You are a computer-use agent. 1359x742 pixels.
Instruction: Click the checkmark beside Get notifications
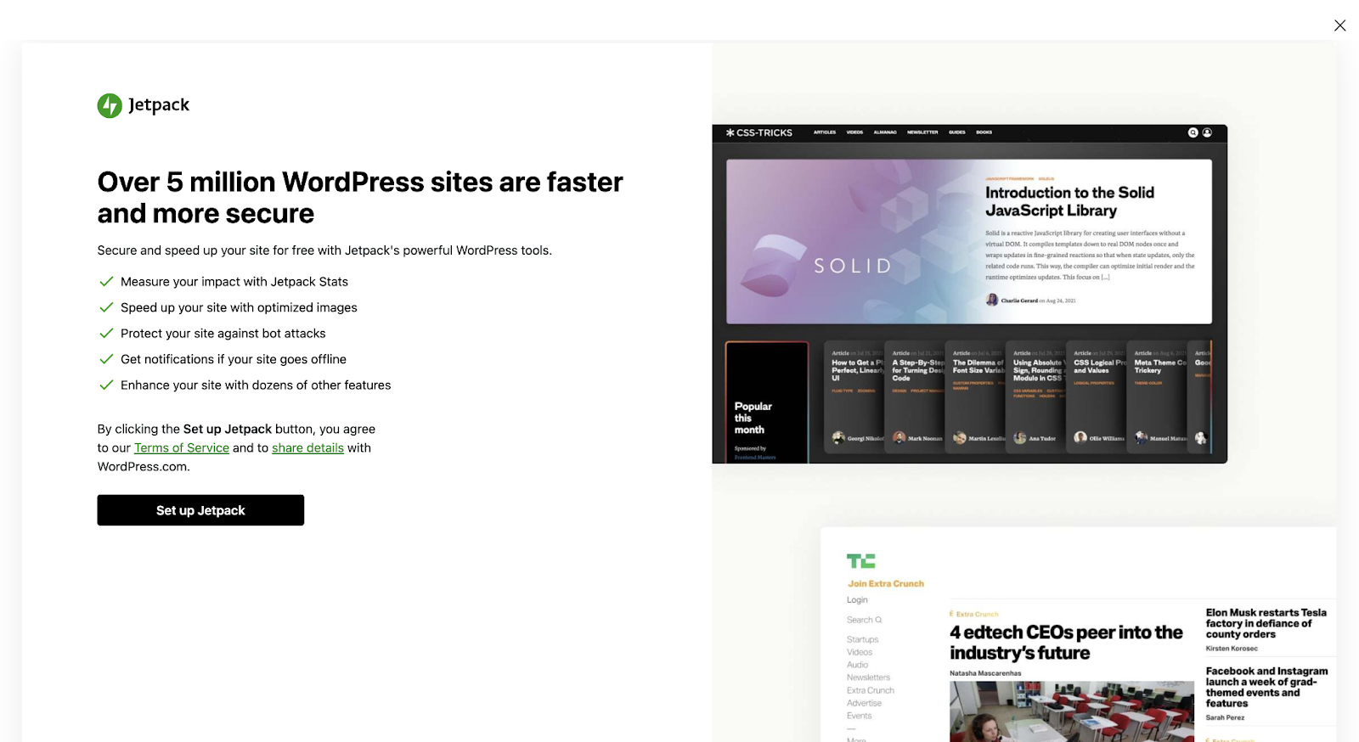click(106, 359)
